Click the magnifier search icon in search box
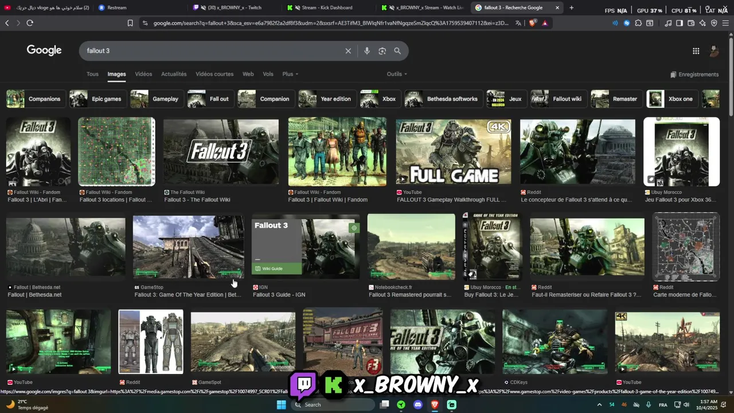This screenshot has width=734, height=413. click(397, 51)
